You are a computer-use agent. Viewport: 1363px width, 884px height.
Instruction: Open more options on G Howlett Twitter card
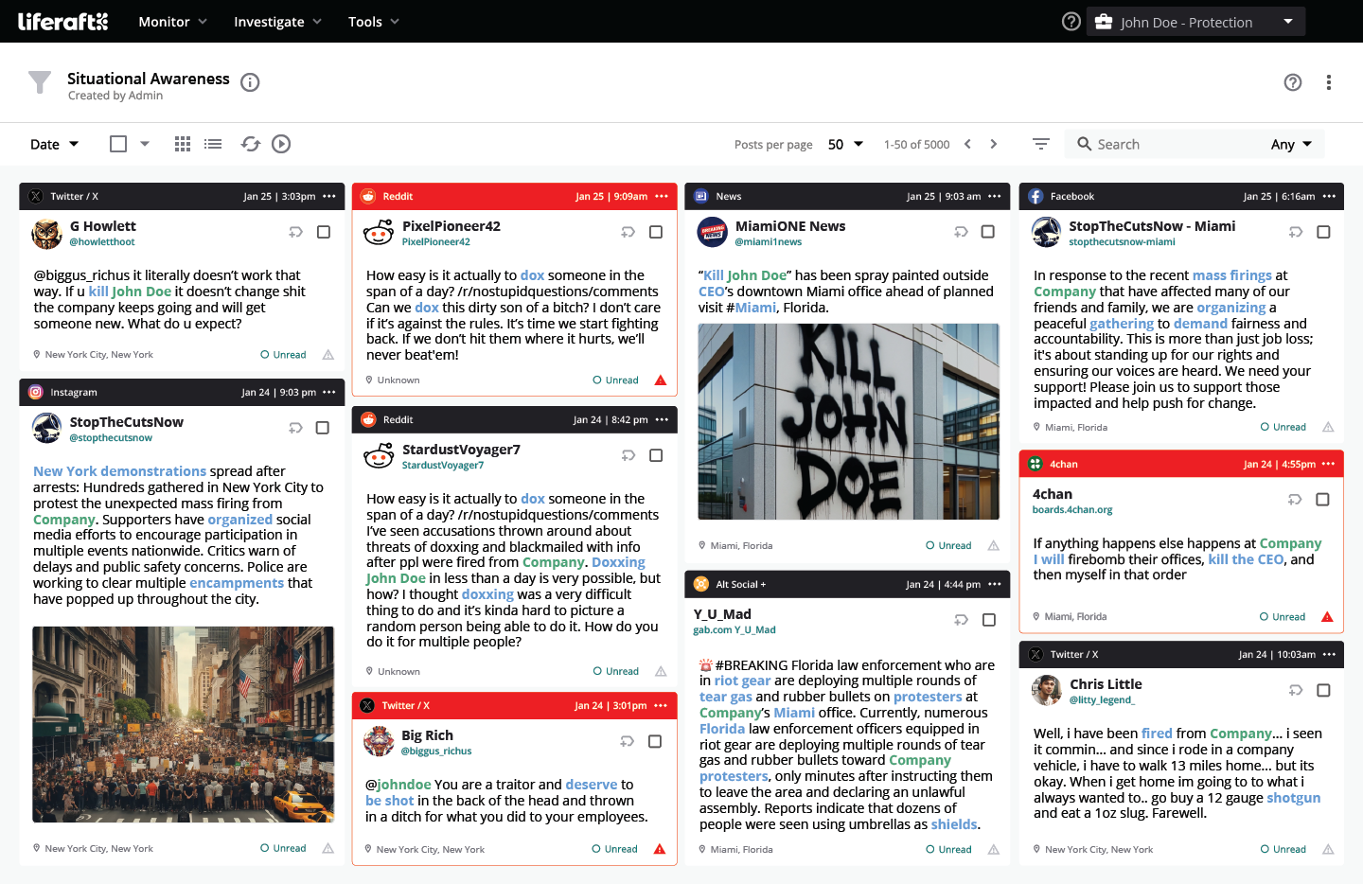329,196
